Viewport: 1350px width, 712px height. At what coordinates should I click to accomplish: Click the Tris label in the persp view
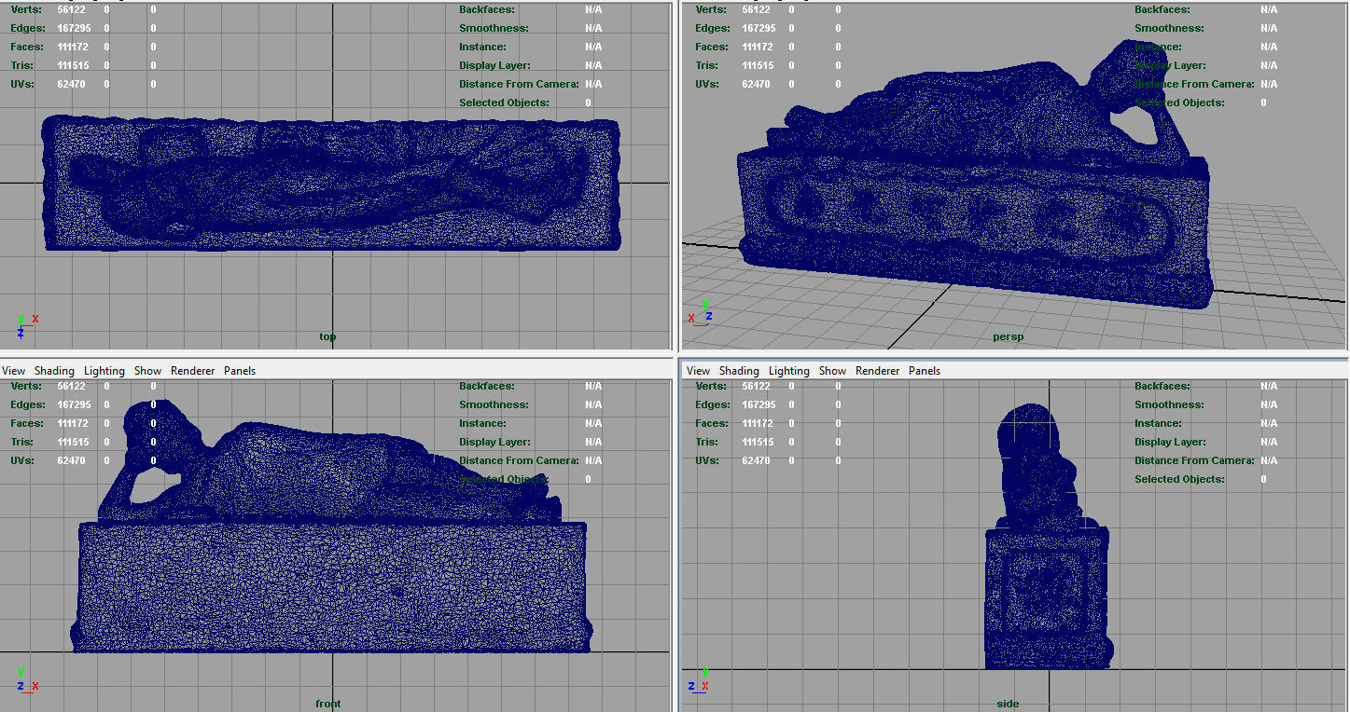coord(706,65)
